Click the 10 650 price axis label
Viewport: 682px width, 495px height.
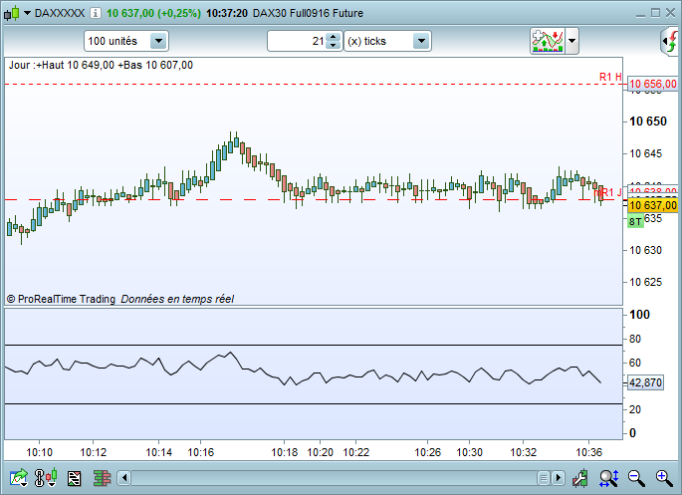coord(648,122)
